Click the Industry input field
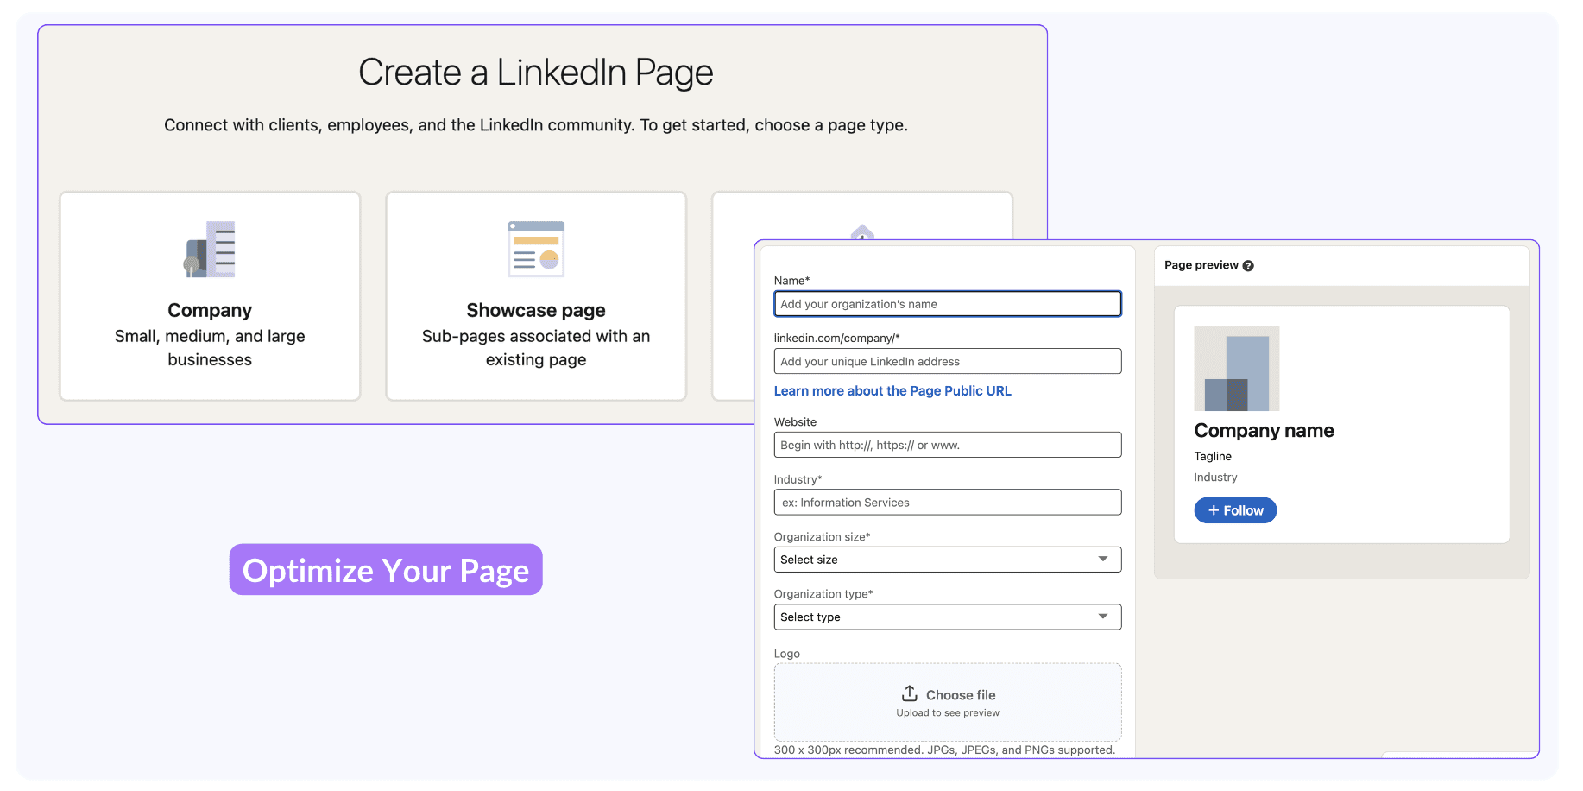 (948, 503)
